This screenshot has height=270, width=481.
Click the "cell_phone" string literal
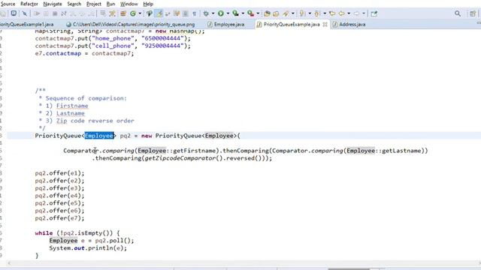coord(113,46)
